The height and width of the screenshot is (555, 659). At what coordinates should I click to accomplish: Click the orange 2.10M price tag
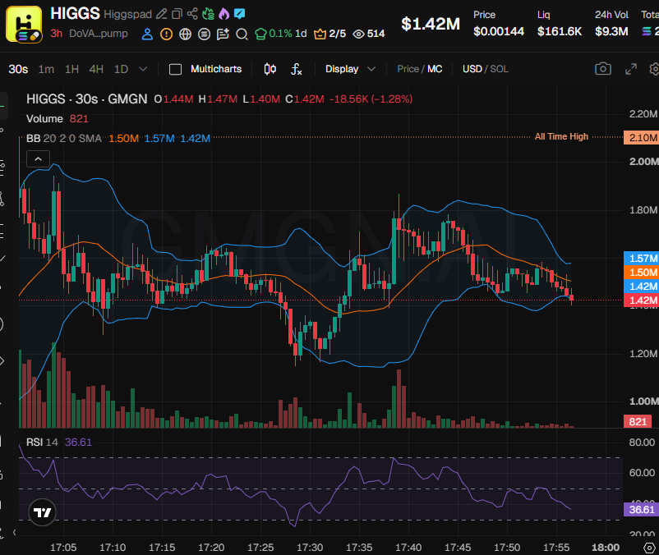[642, 138]
